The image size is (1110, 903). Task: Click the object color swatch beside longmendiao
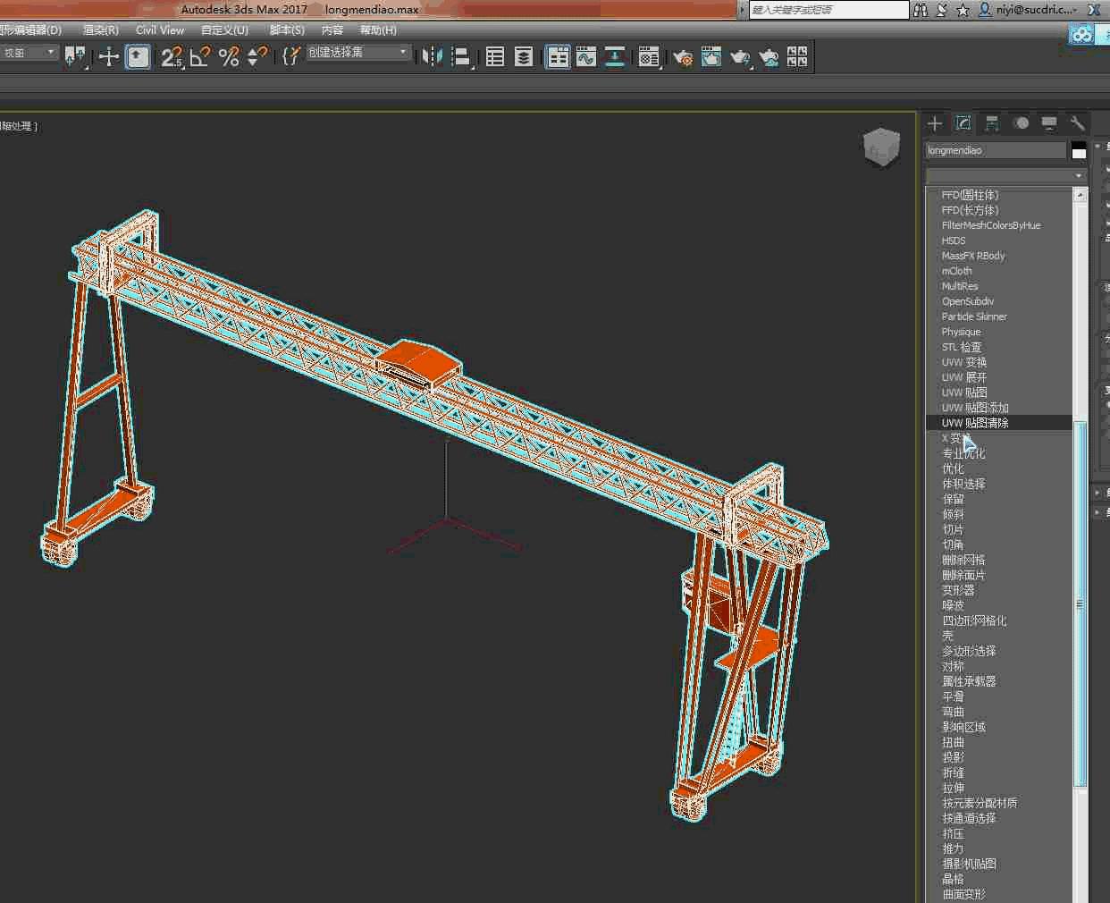click(1079, 150)
